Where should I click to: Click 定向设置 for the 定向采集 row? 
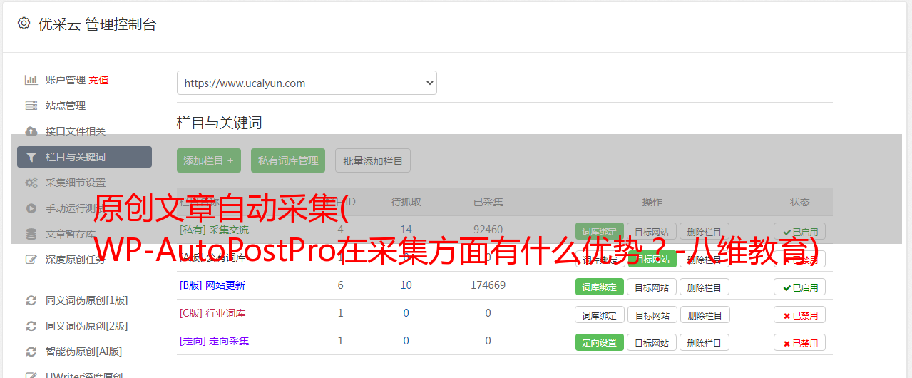click(x=600, y=342)
